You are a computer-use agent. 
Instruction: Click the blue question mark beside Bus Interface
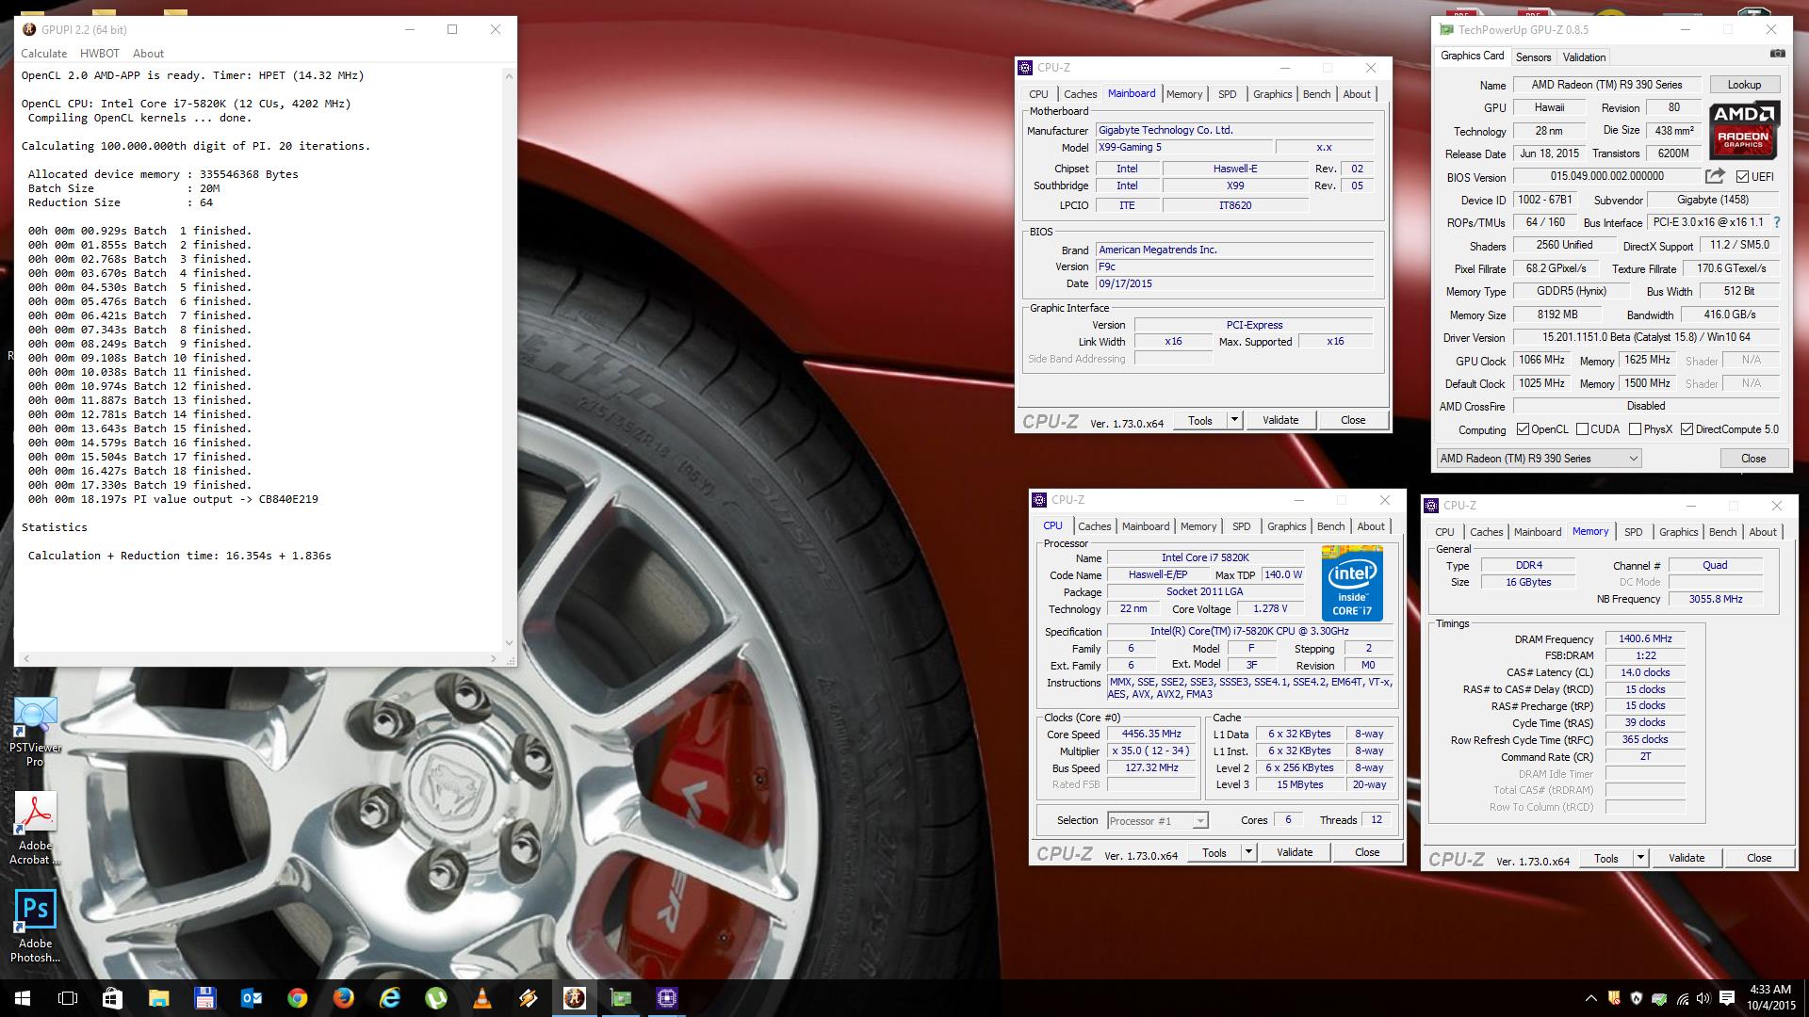(x=1777, y=222)
